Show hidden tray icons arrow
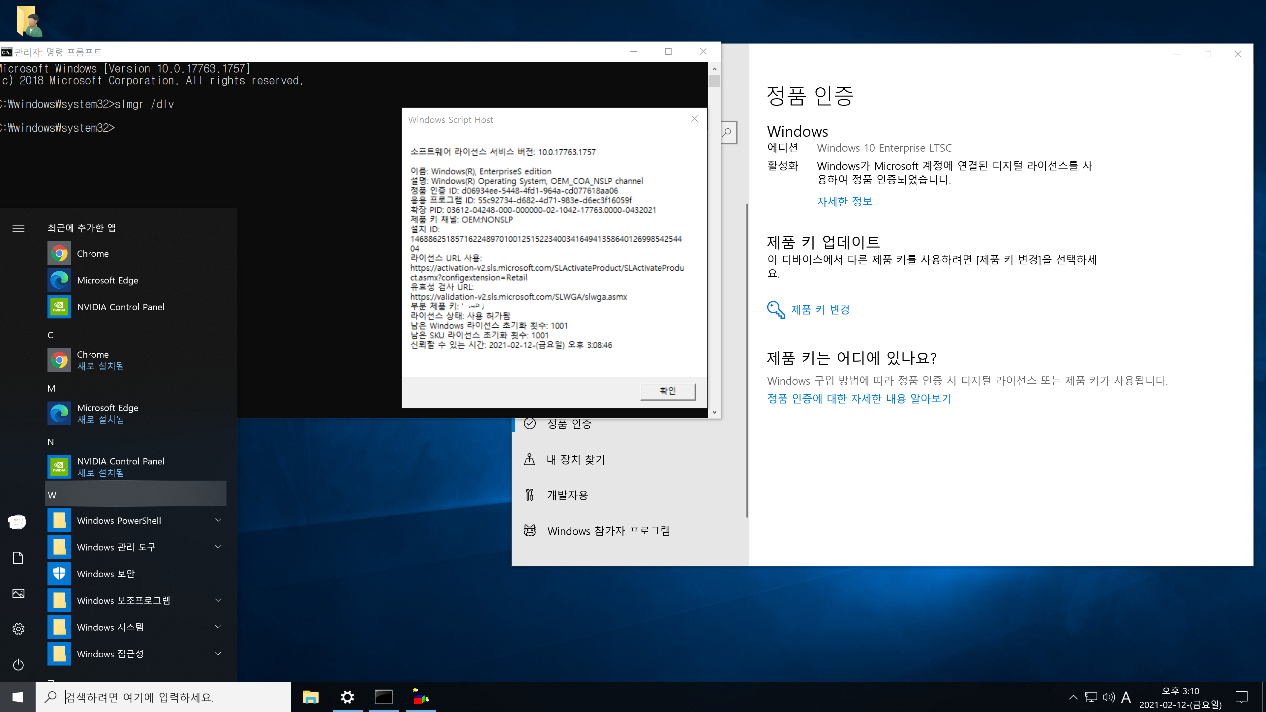The width and height of the screenshot is (1266, 712). (1073, 697)
